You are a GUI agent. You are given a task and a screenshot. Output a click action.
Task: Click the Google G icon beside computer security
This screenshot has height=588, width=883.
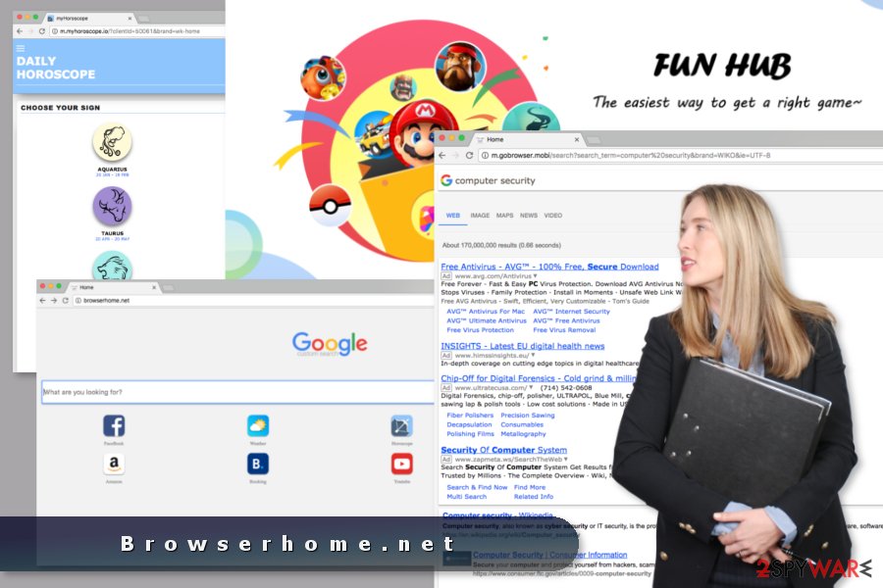(x=446, y=180)
